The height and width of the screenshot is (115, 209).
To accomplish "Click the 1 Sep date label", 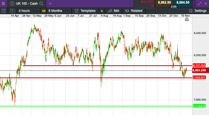I will click(127, 16).
